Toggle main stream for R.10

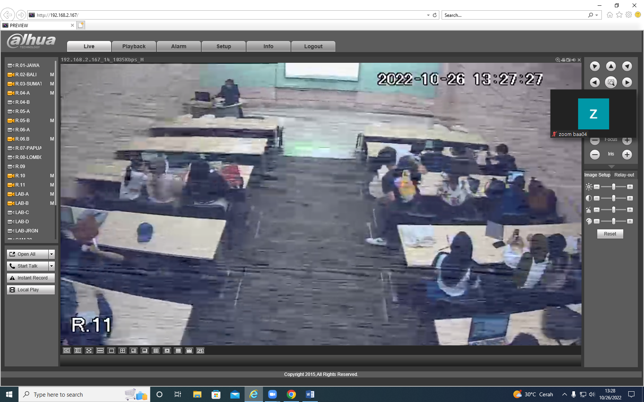point(52,176)
